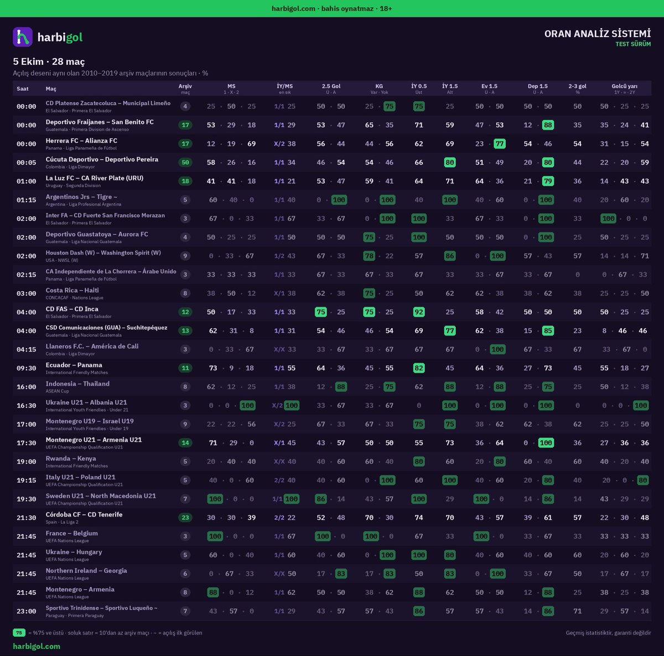
Task: Click the '16:30' time for Ukraine U21 – Albania U21
Action: pyautogui.click(x=26, y=406)
